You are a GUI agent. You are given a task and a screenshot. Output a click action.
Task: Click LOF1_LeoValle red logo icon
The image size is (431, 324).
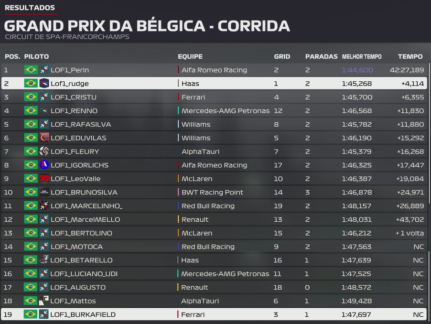coord(44,179)
